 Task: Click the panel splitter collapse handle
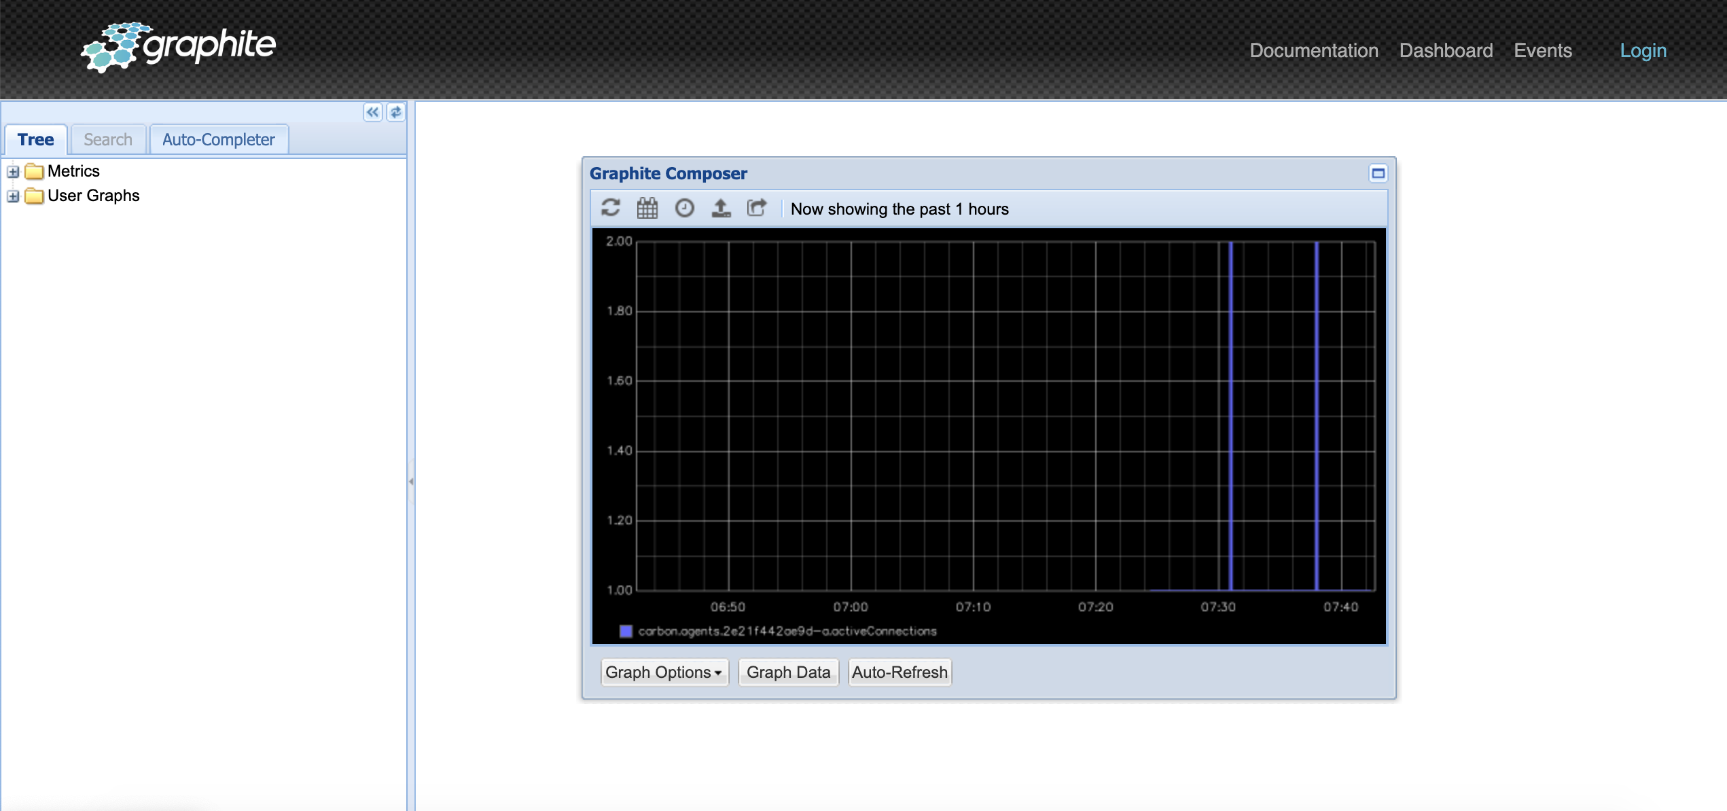click(x=411, y=482)
